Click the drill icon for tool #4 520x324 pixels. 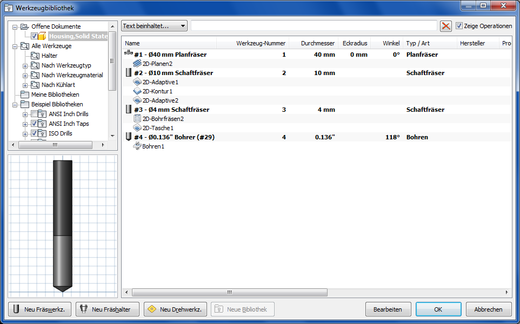point(129,137)
